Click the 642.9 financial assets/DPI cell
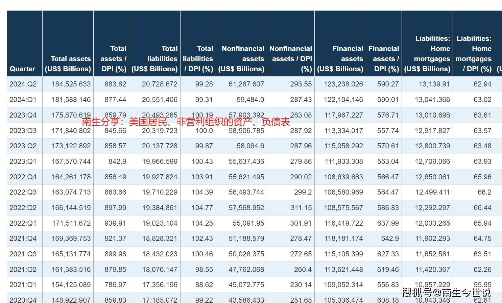Viewport: 502px width, 303px height. [x=390, y=238]
